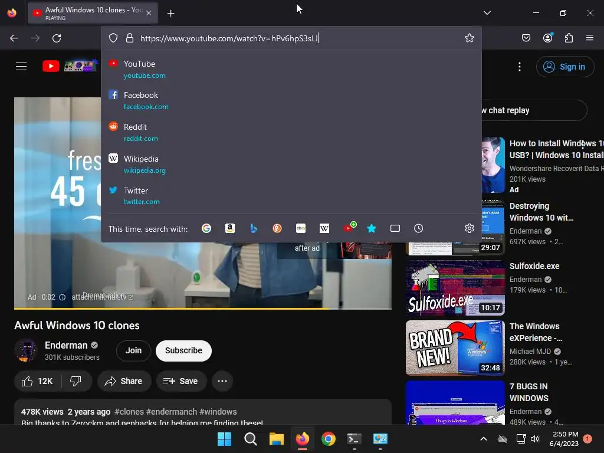This screenshot has height=453, width=604.
Task: Search open tabs icon
Action: coord(395,228)
